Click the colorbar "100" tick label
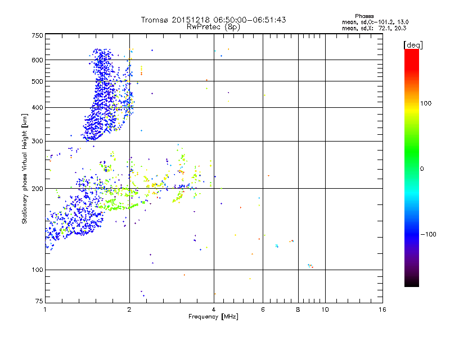The image size is (450, 337). tap(426, 103)
